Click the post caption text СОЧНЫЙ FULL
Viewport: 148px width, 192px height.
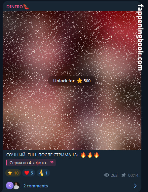click(x=43, y=155)
